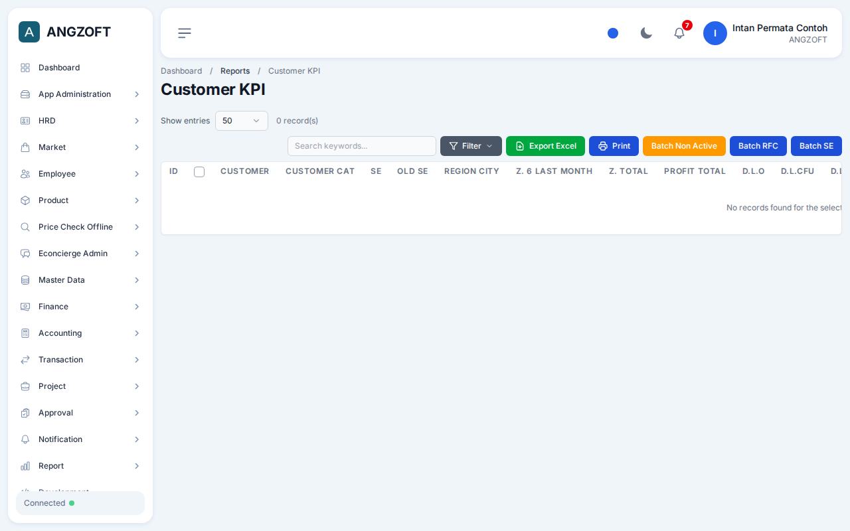
Task: Click the Batch Non Active button
Action: [x=684, y=146]
